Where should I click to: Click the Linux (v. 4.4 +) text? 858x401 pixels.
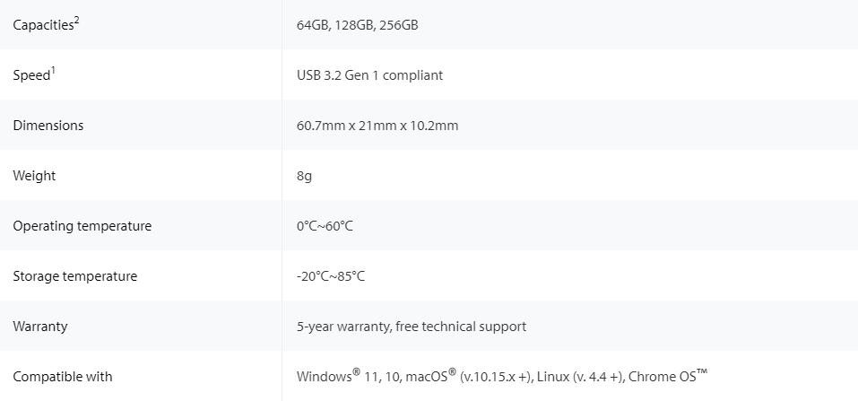(x=581, y=377)
